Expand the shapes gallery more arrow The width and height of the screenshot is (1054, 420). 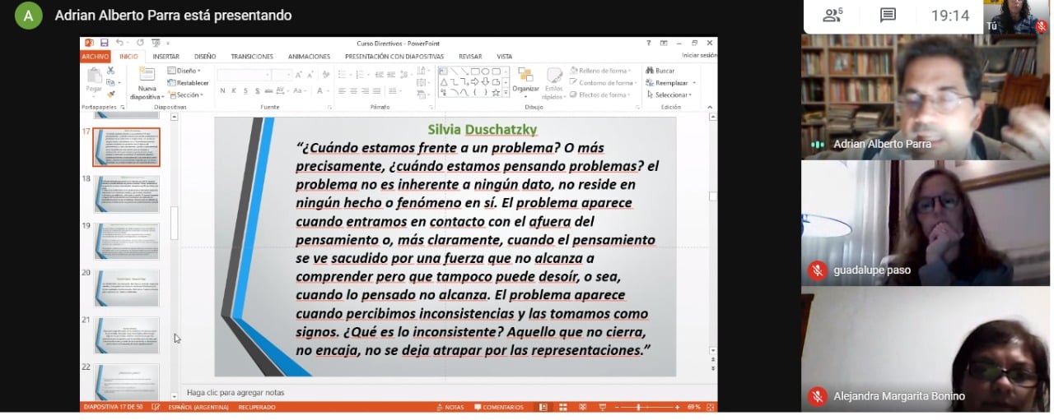pos(506,93)
